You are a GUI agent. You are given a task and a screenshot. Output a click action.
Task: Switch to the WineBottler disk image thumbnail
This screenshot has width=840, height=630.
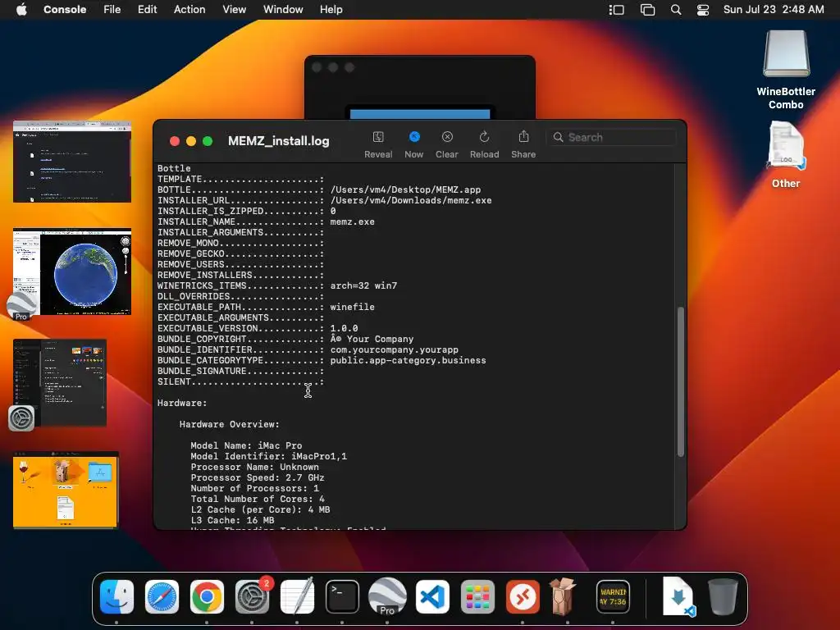click(66, 490)
